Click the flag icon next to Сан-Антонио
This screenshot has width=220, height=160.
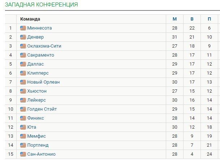[x=23, y=154]
